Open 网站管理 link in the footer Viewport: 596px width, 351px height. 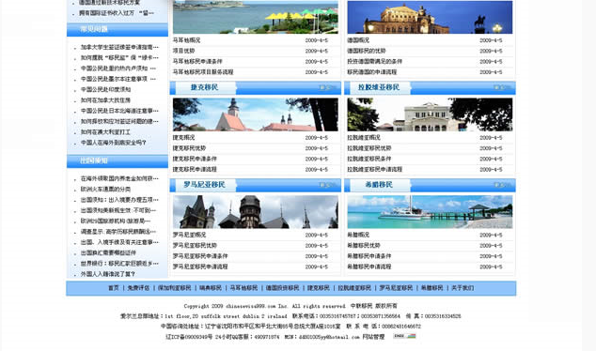[373, 337]
